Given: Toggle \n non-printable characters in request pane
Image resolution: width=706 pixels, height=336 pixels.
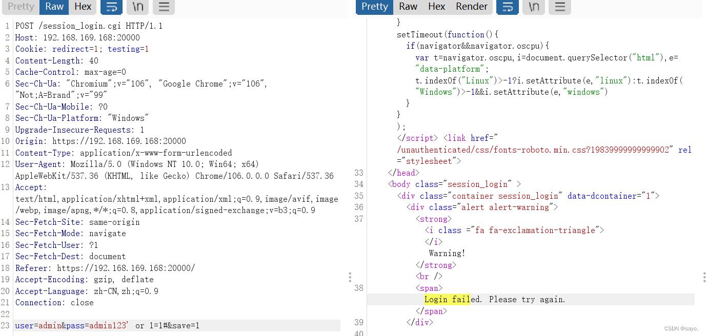Looking at the screenshot, I should (x=137, y=7).
